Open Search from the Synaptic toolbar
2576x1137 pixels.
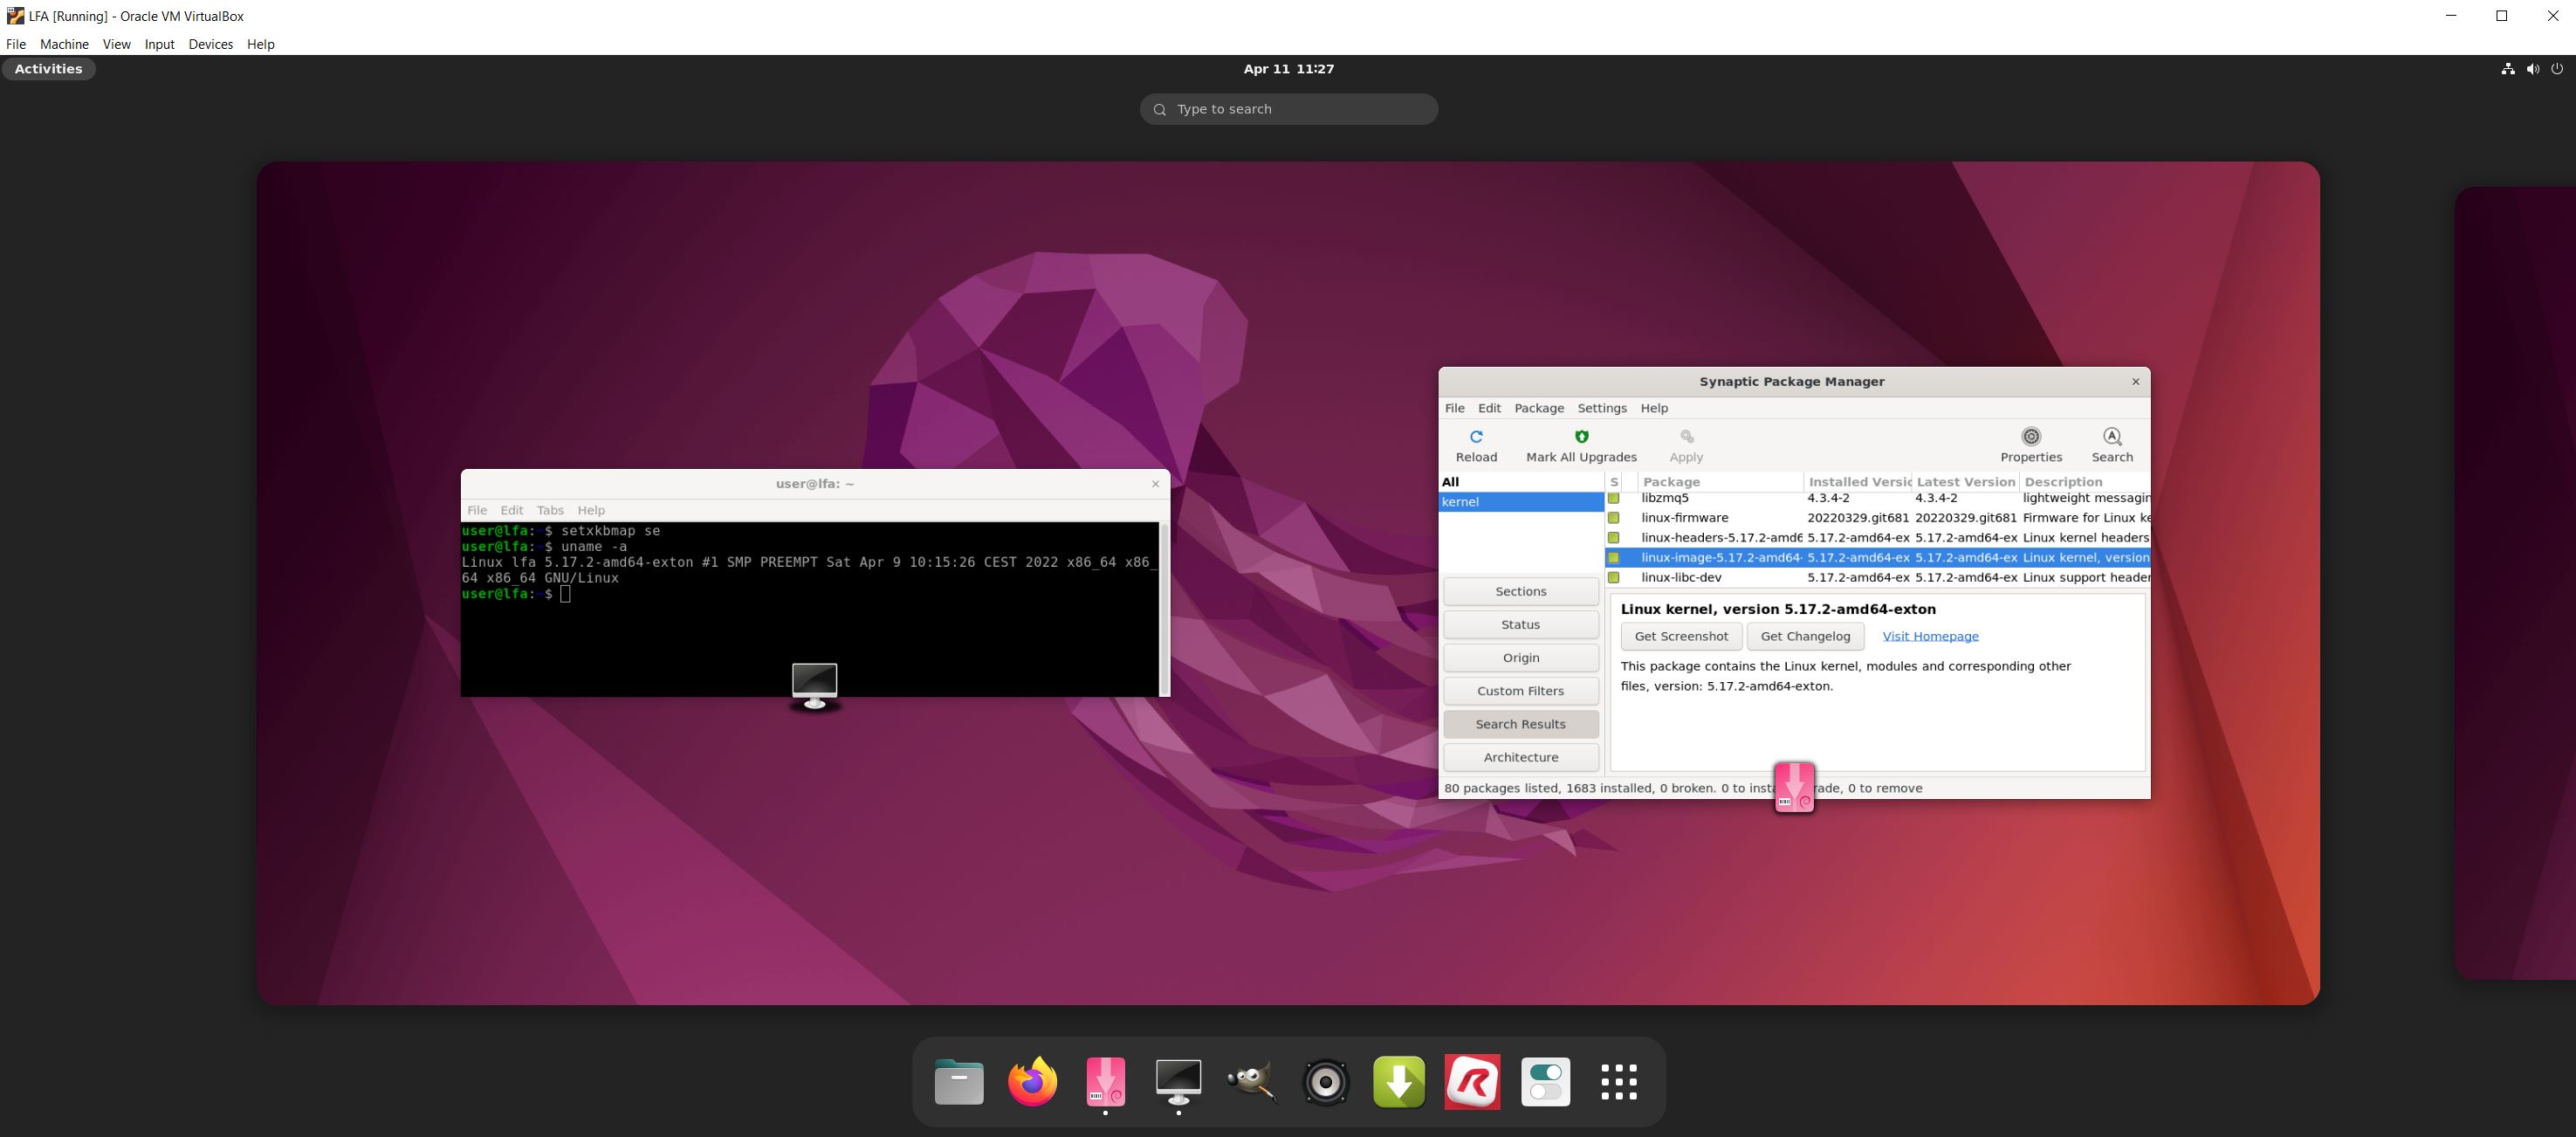click(x=2112, y=445)
